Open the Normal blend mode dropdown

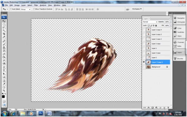click(x=150, y=22)
